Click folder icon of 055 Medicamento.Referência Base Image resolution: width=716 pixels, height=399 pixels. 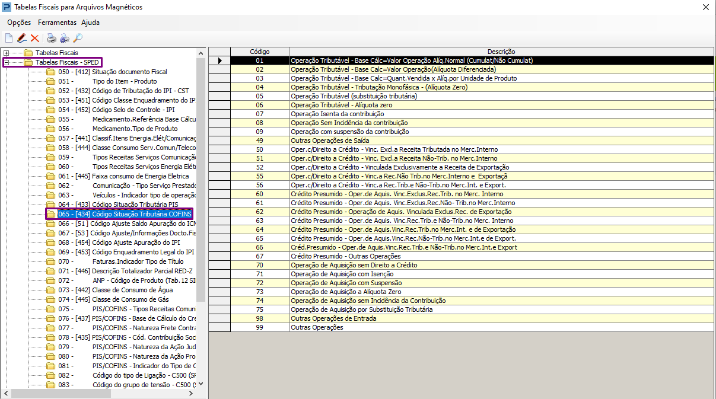[x=51, y=119]
